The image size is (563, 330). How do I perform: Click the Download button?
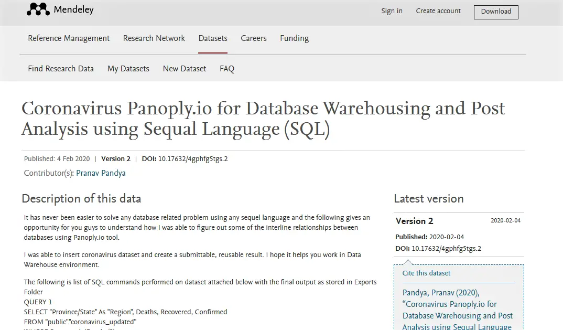pos(496,12)
